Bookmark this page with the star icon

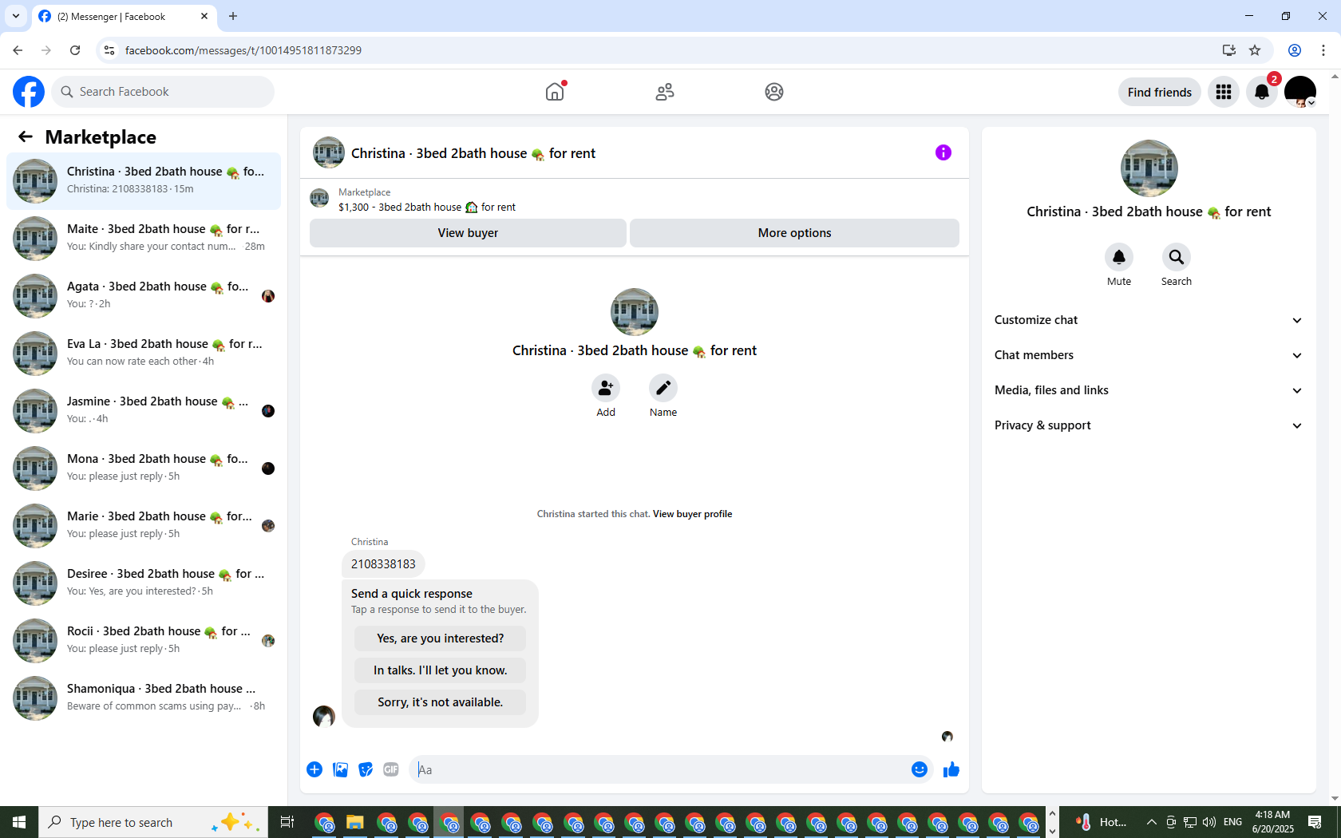[x=1255, y=50]
